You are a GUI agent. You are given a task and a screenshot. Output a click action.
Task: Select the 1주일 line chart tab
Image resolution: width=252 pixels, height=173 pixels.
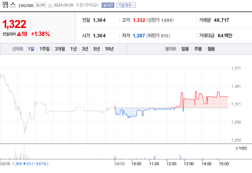(44, 49)
